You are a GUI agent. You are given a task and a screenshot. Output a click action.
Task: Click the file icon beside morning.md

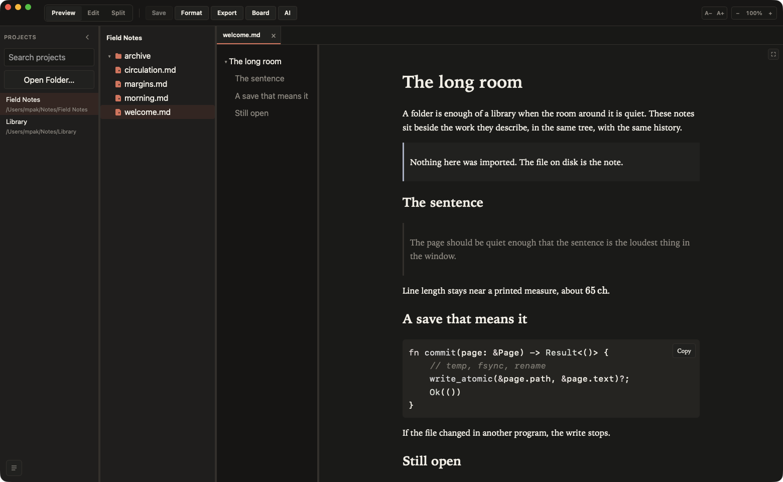click(x=118, y=98)
